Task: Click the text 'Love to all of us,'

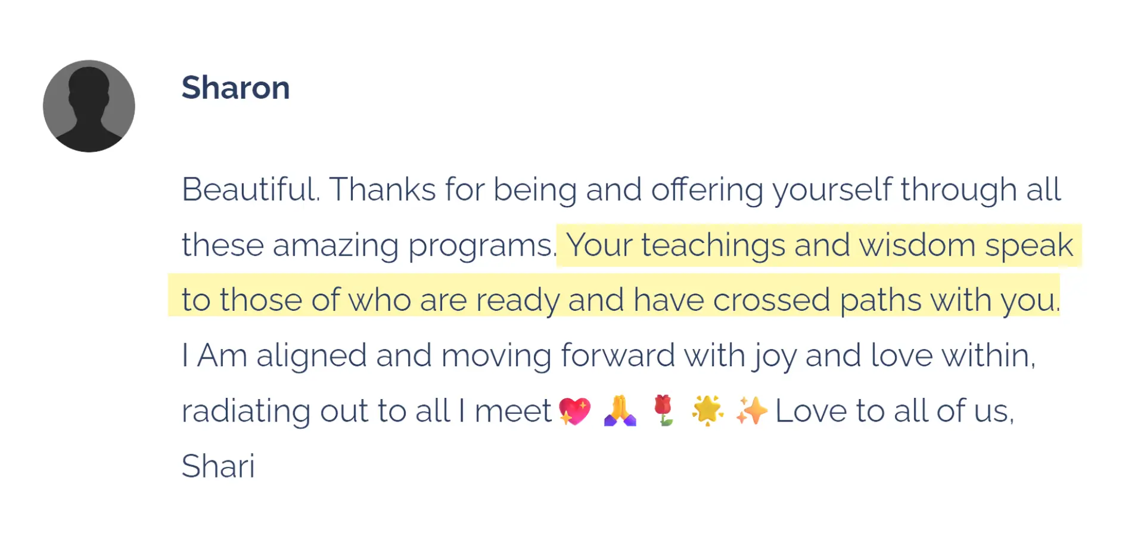Action: (894, 411)
